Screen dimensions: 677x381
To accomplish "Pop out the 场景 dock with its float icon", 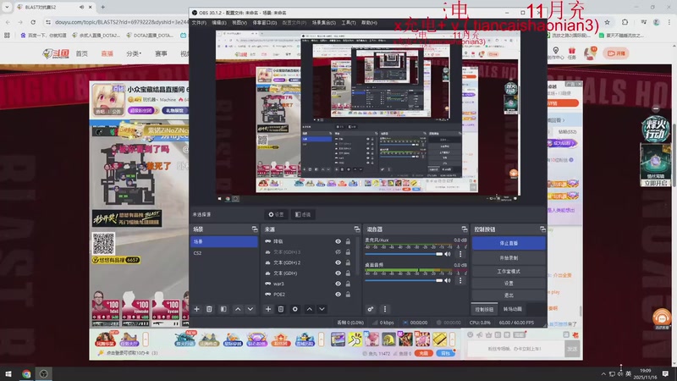I will tap(255, 229).
